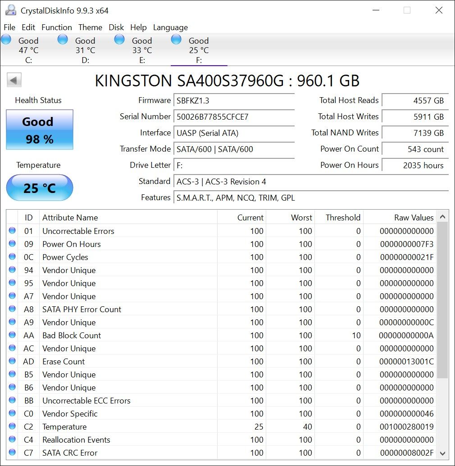Screen dimensions: 455x466
Task: Click the vertical scrollbar thumb in attribute list
Action: pyautogui.click(x=442, y=300)
